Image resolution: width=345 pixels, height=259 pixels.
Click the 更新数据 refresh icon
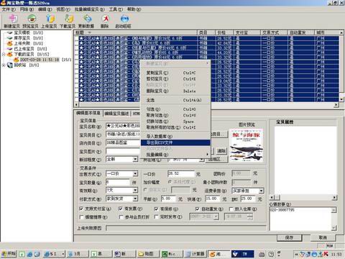tap(86, 21)
